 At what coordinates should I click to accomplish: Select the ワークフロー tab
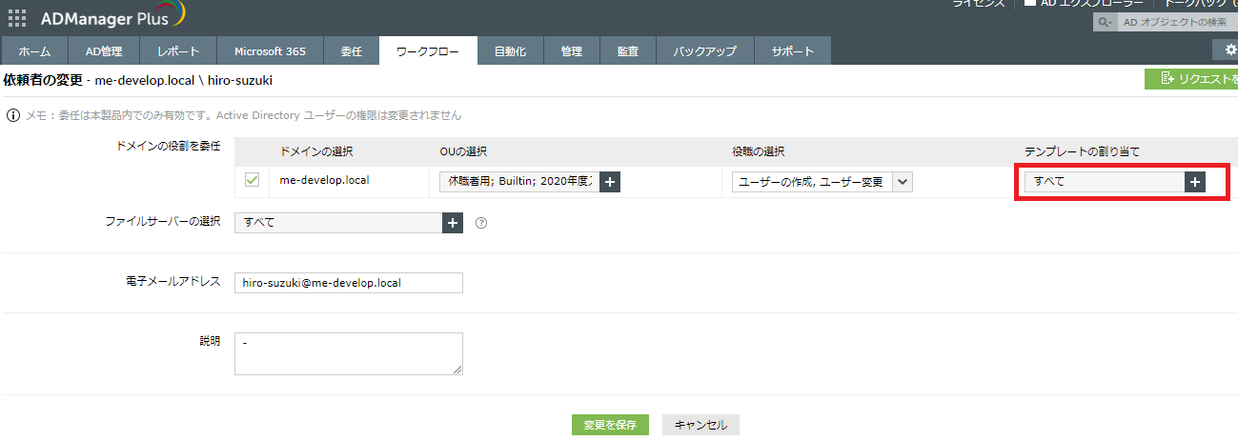[x=428, y=51]
